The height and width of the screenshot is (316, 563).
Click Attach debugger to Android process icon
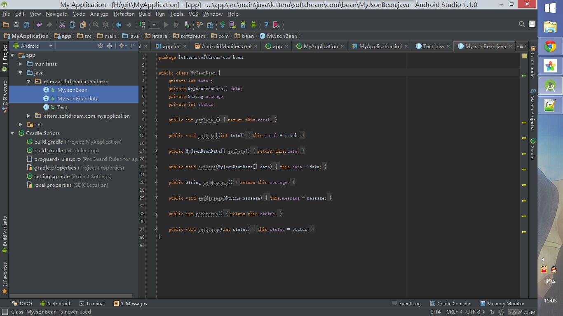(187, 25)
